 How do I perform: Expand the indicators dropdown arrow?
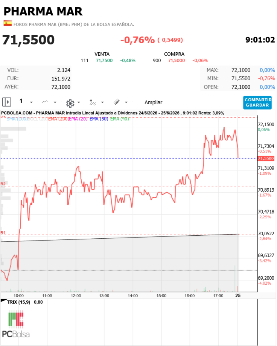pos(102,102)
